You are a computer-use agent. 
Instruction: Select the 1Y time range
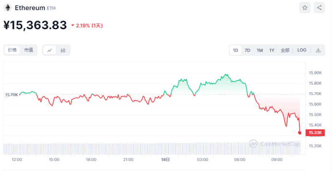pos(272,50)
